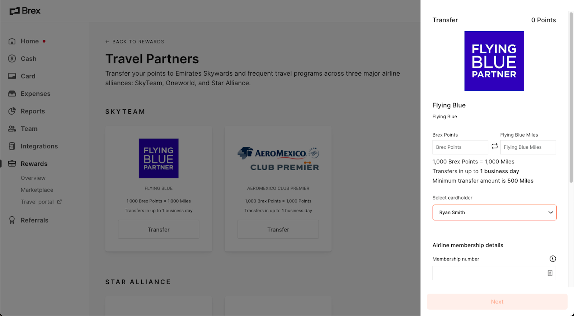Click the Rewards gift icon
Image resolution: width=574 pixels, height=316 pixels.
coord(12,163)
